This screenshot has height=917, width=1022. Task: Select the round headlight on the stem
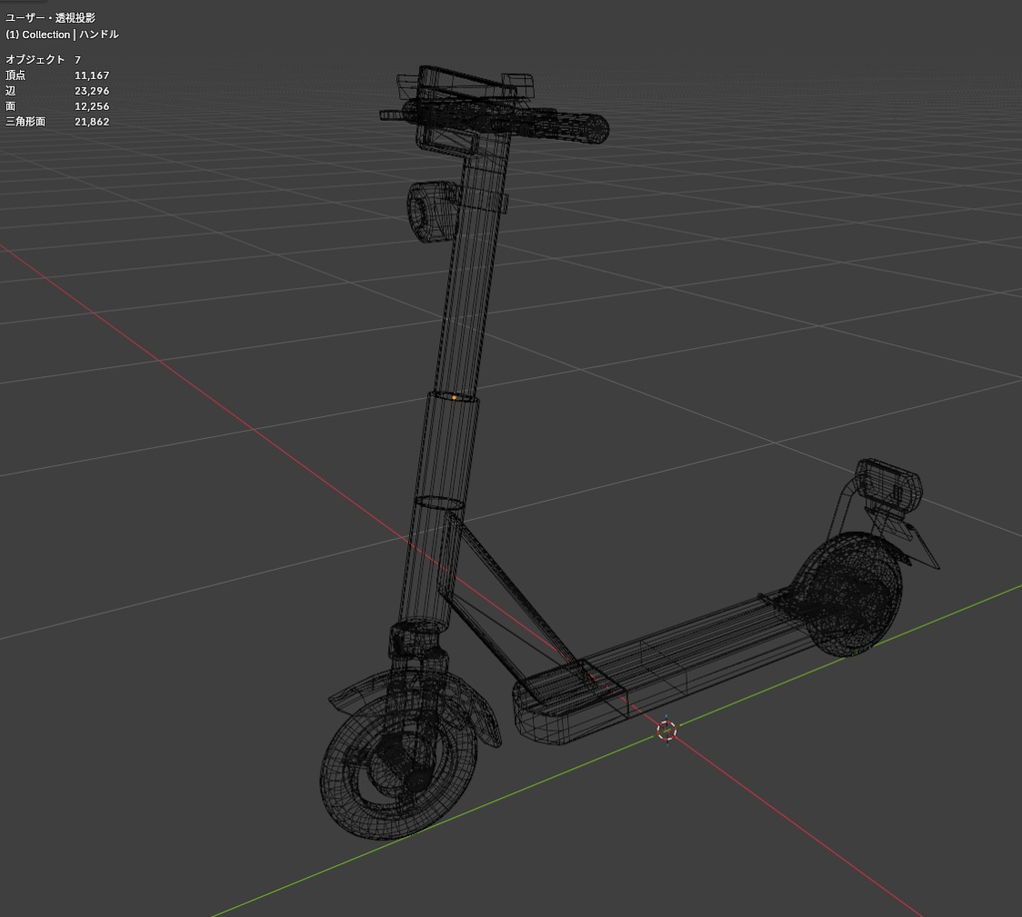coord(431,212)
